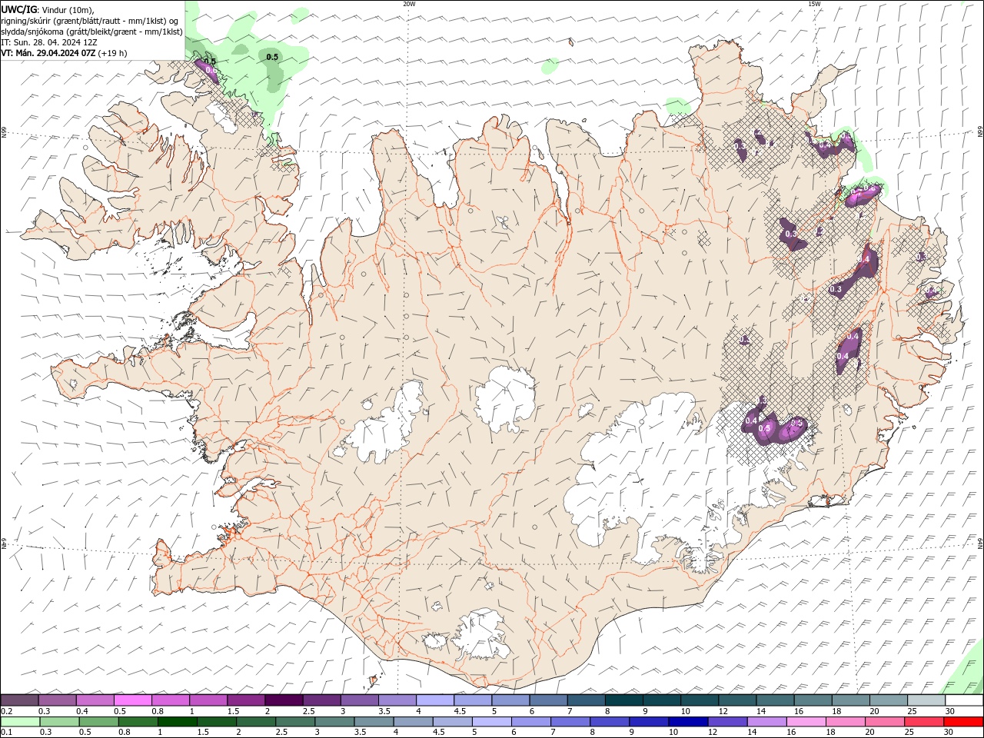Screen dimensions: 984x738
Task: Select the upper-row teal swatch labeled 10
Action: [700, 700]
